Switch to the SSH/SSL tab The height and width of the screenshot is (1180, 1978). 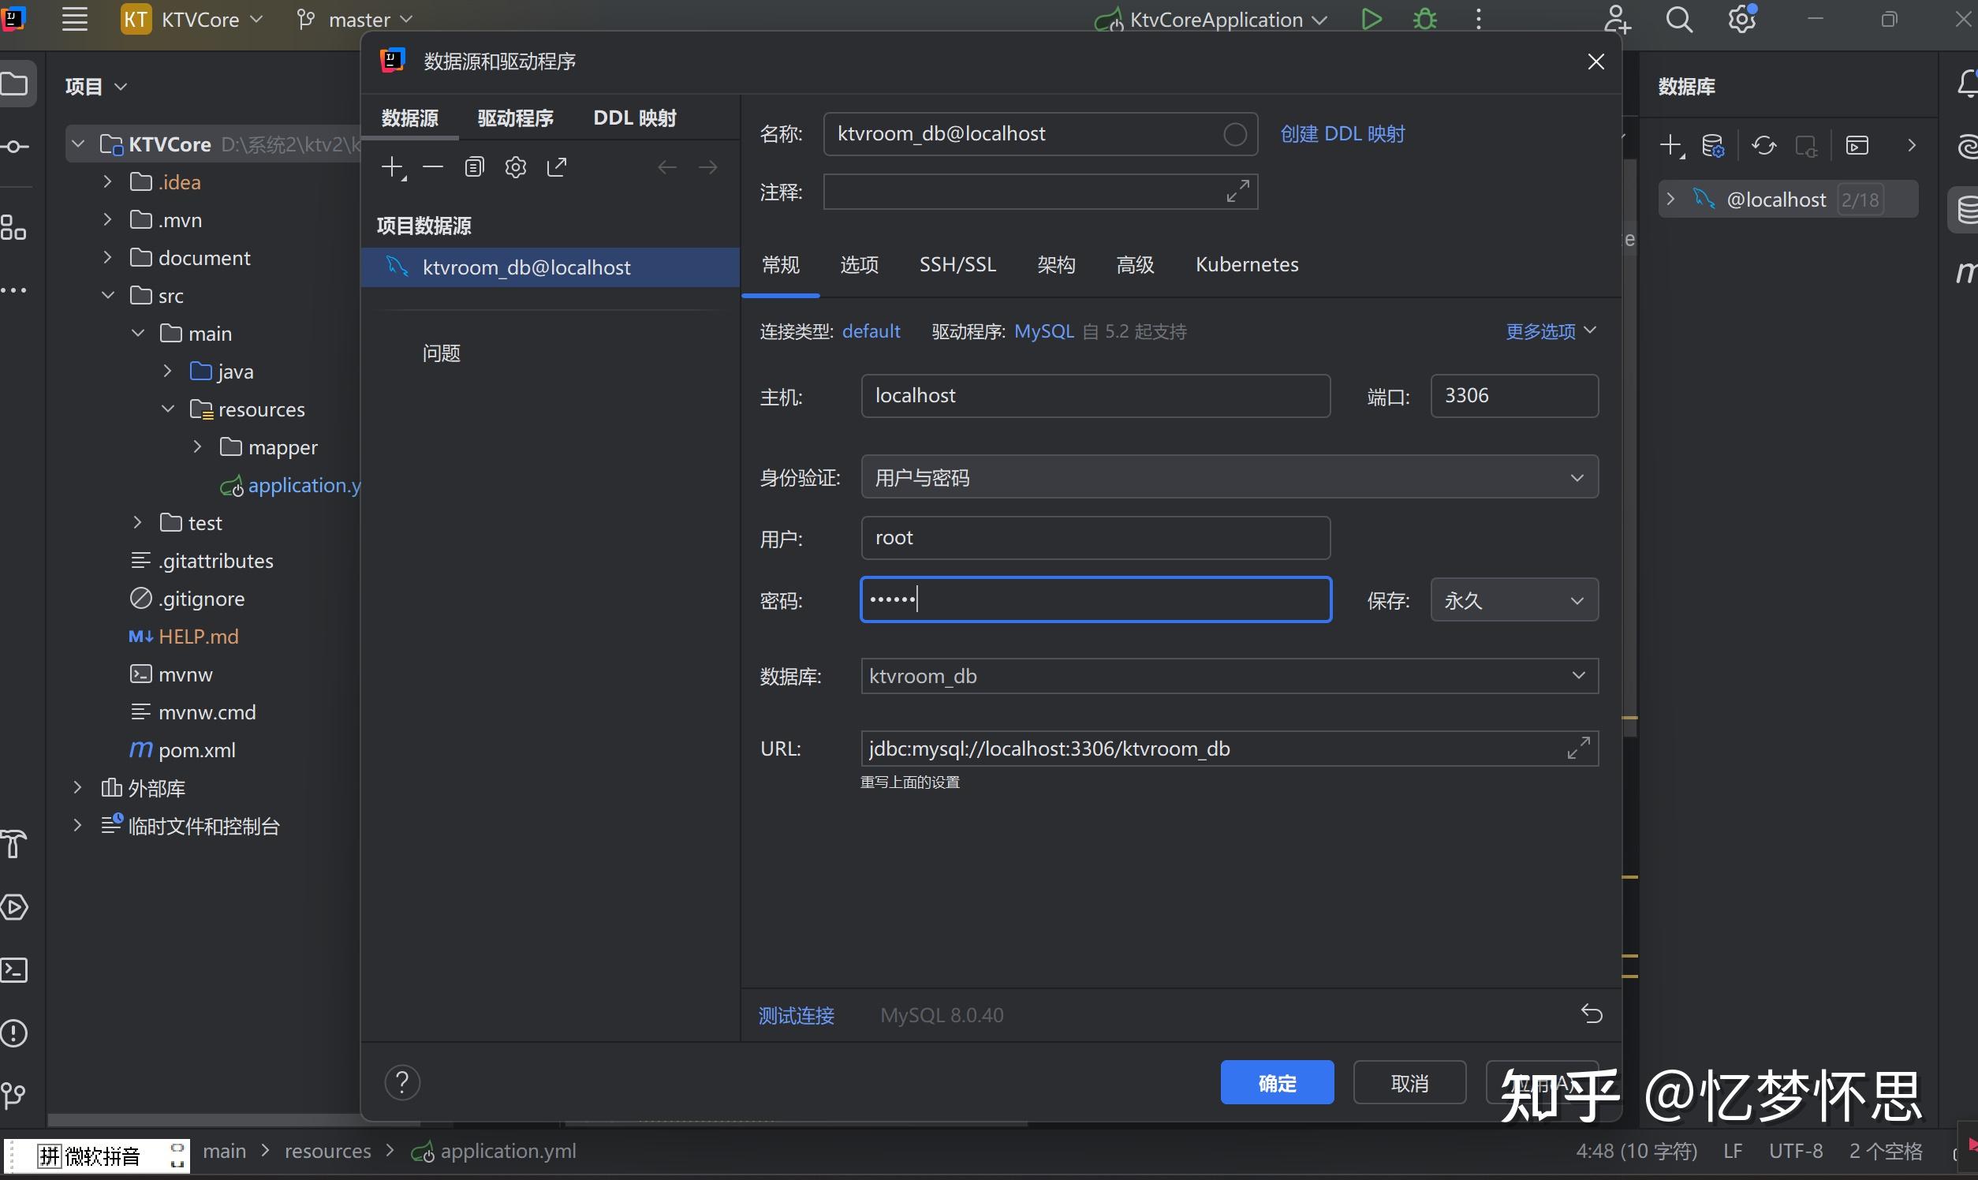click(x=957, y=264)
